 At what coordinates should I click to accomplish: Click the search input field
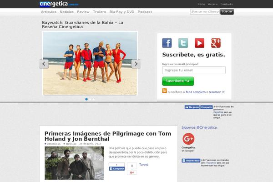[x=205, y=12]
